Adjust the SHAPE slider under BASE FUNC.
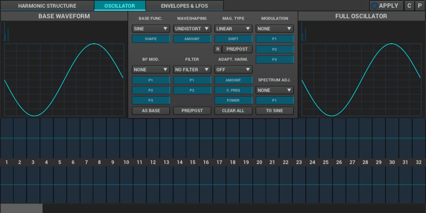 tap(151, 39)
